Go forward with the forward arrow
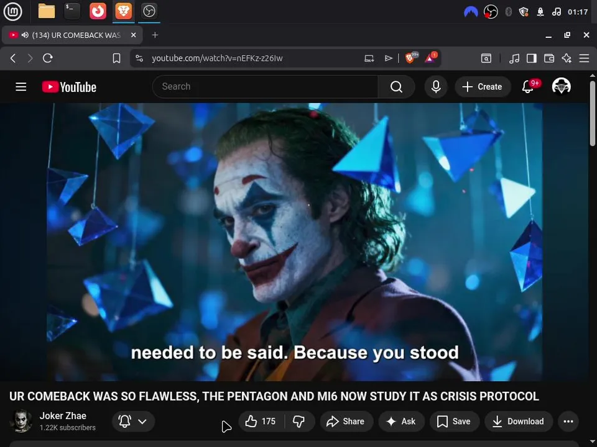The width and height of the screenshot is (597, 447). [30, 58]
